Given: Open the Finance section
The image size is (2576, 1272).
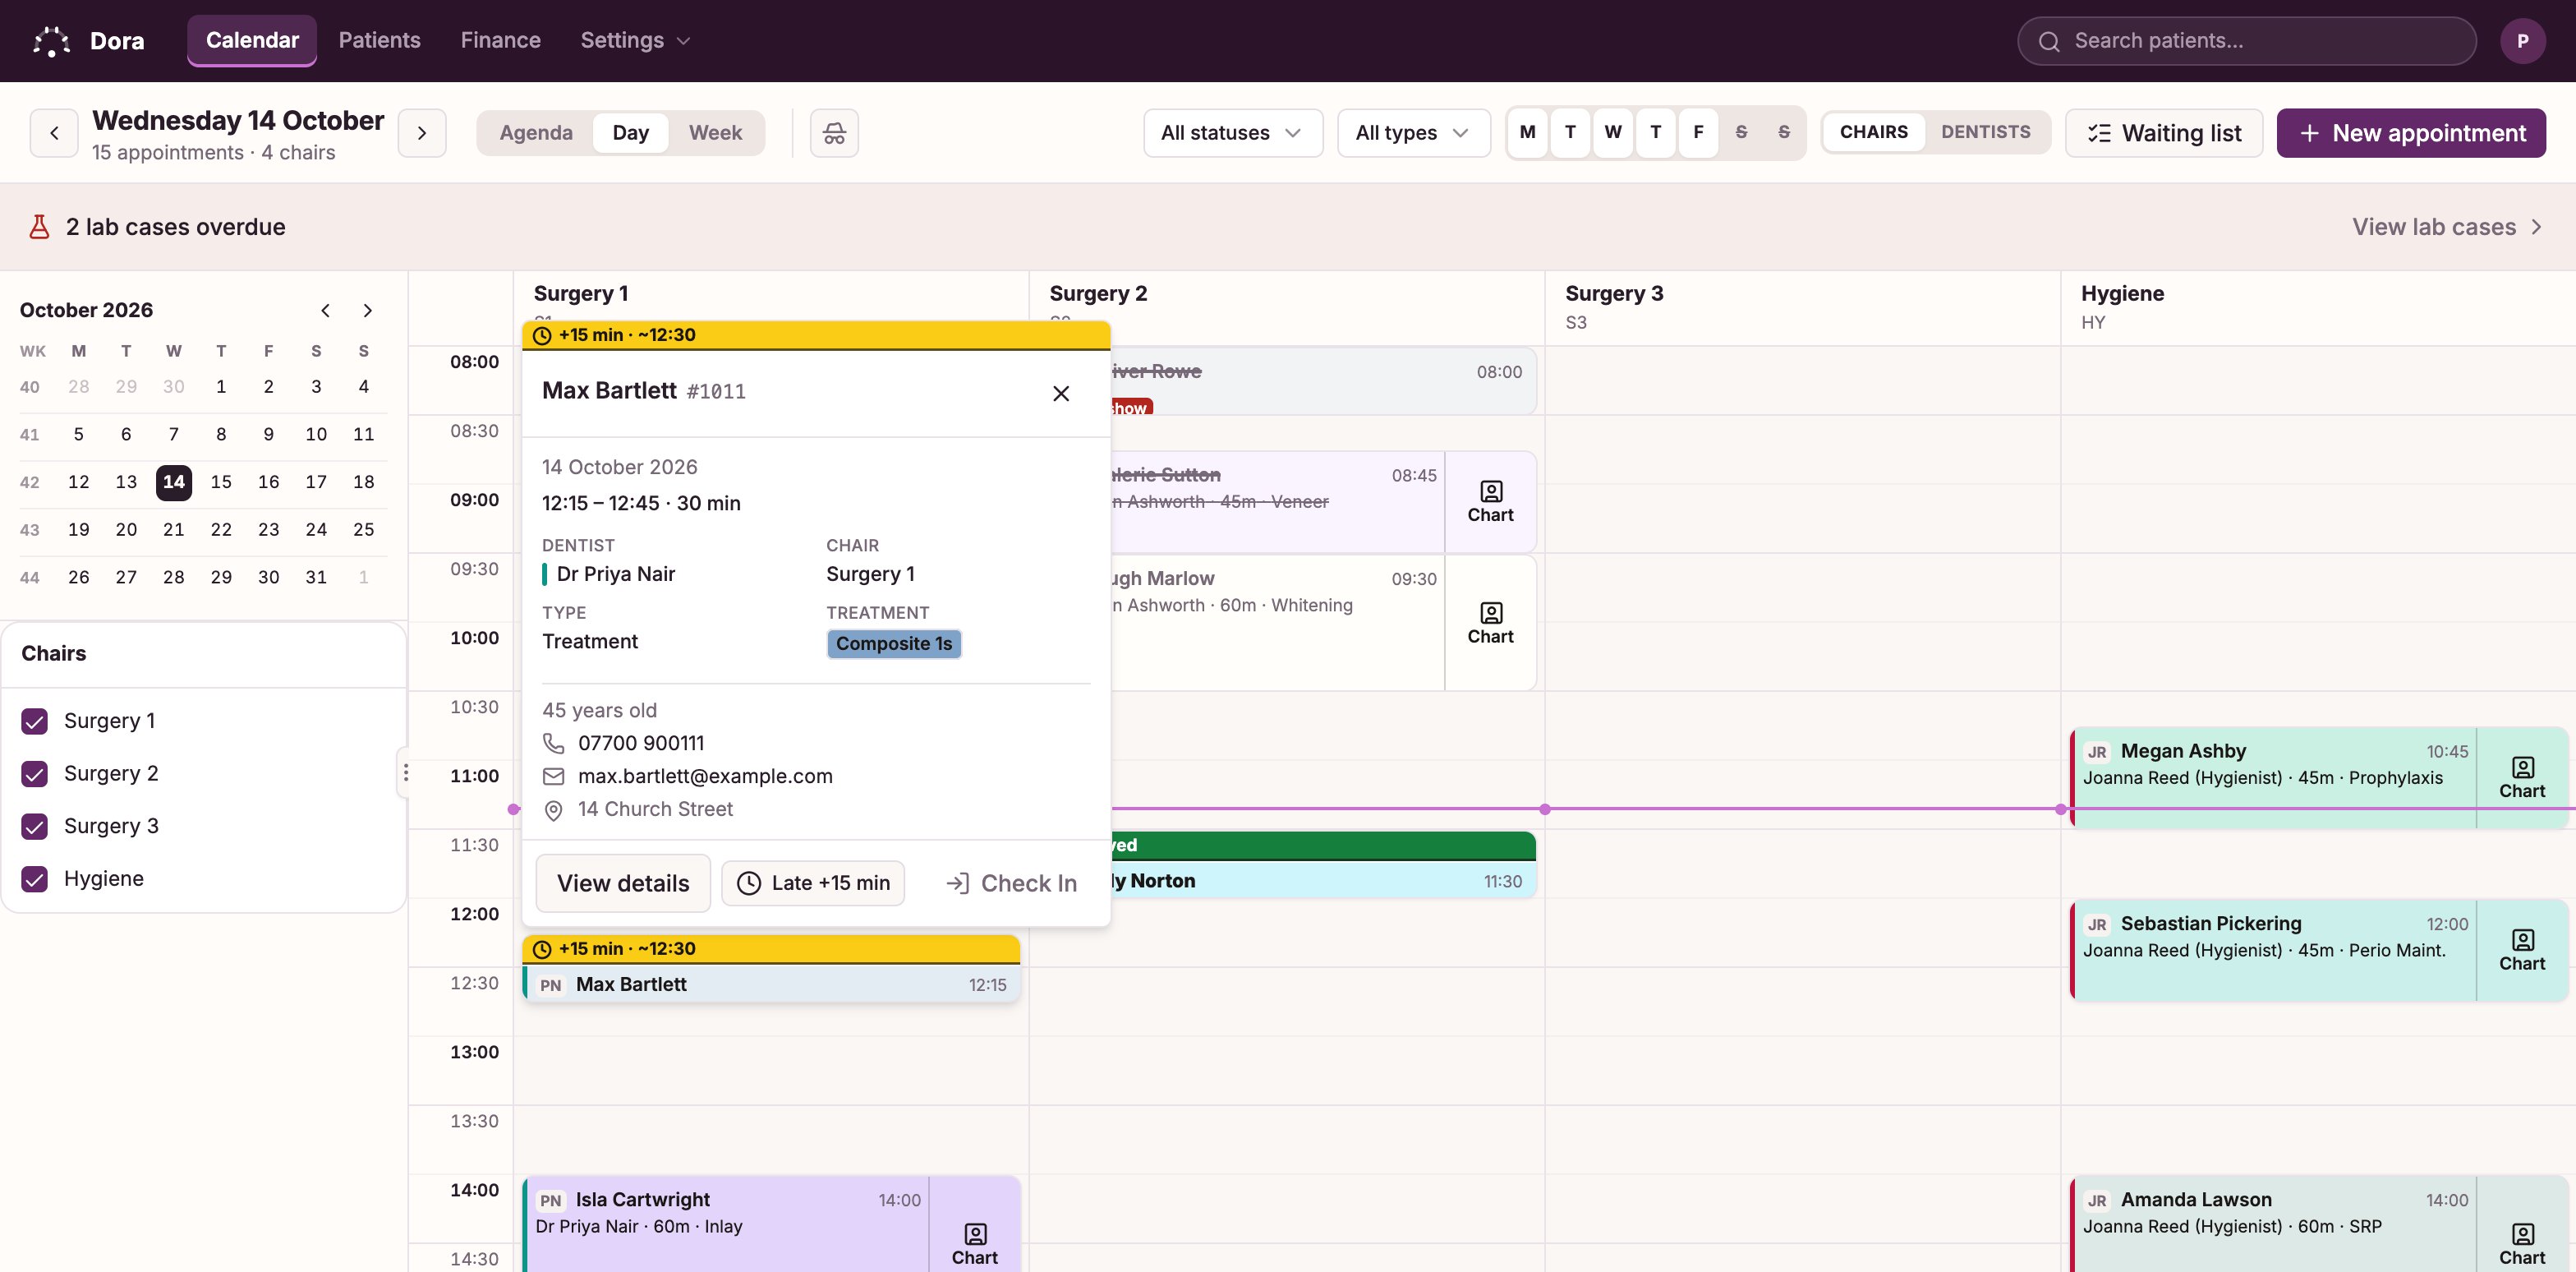Looking at the screenshot, I should click(500, 41).
